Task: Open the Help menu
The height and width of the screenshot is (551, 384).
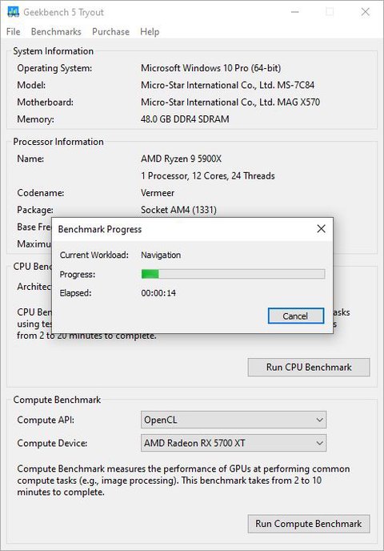Action: (x=150, y=31)
